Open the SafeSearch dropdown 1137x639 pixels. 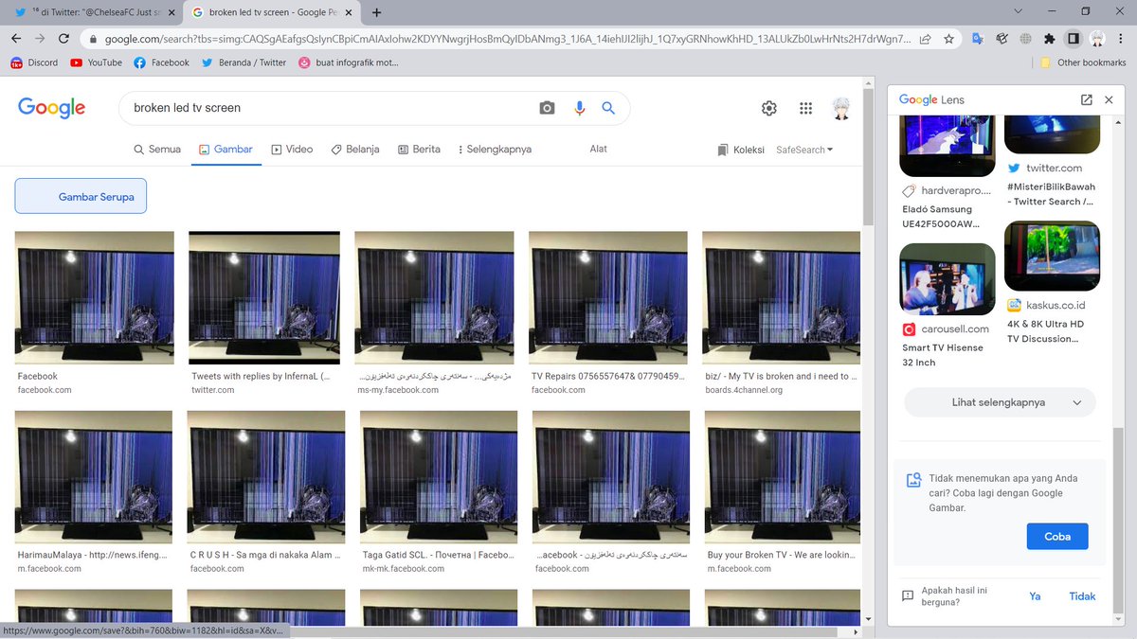(x=804, y=150)
